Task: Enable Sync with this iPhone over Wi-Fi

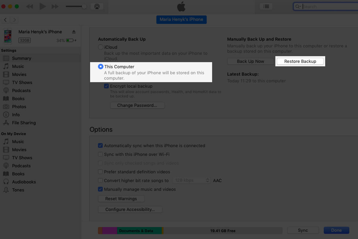Action: pos(100,154)
